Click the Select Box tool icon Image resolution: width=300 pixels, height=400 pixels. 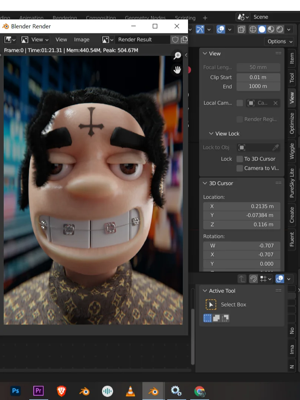click(211, 305)
